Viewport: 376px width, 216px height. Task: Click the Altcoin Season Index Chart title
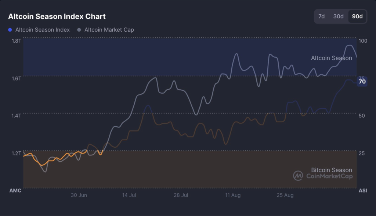pyautogui.click(x=57, y=17)
